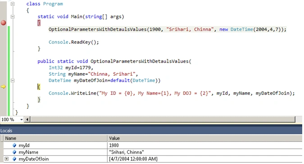
Task: Click the value 1900 in Locals
Action: (x=114, y=146)
